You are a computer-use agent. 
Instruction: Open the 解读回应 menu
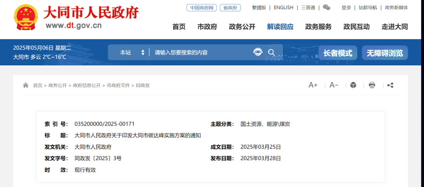(x=280, y=27)
